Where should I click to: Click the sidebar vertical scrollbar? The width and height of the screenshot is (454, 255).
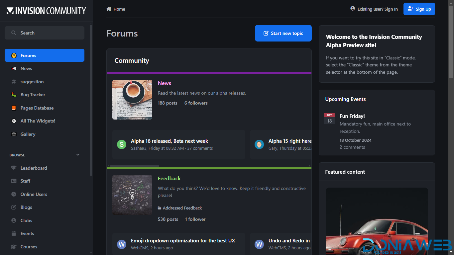pyautogui.click(x=91, y=100)
